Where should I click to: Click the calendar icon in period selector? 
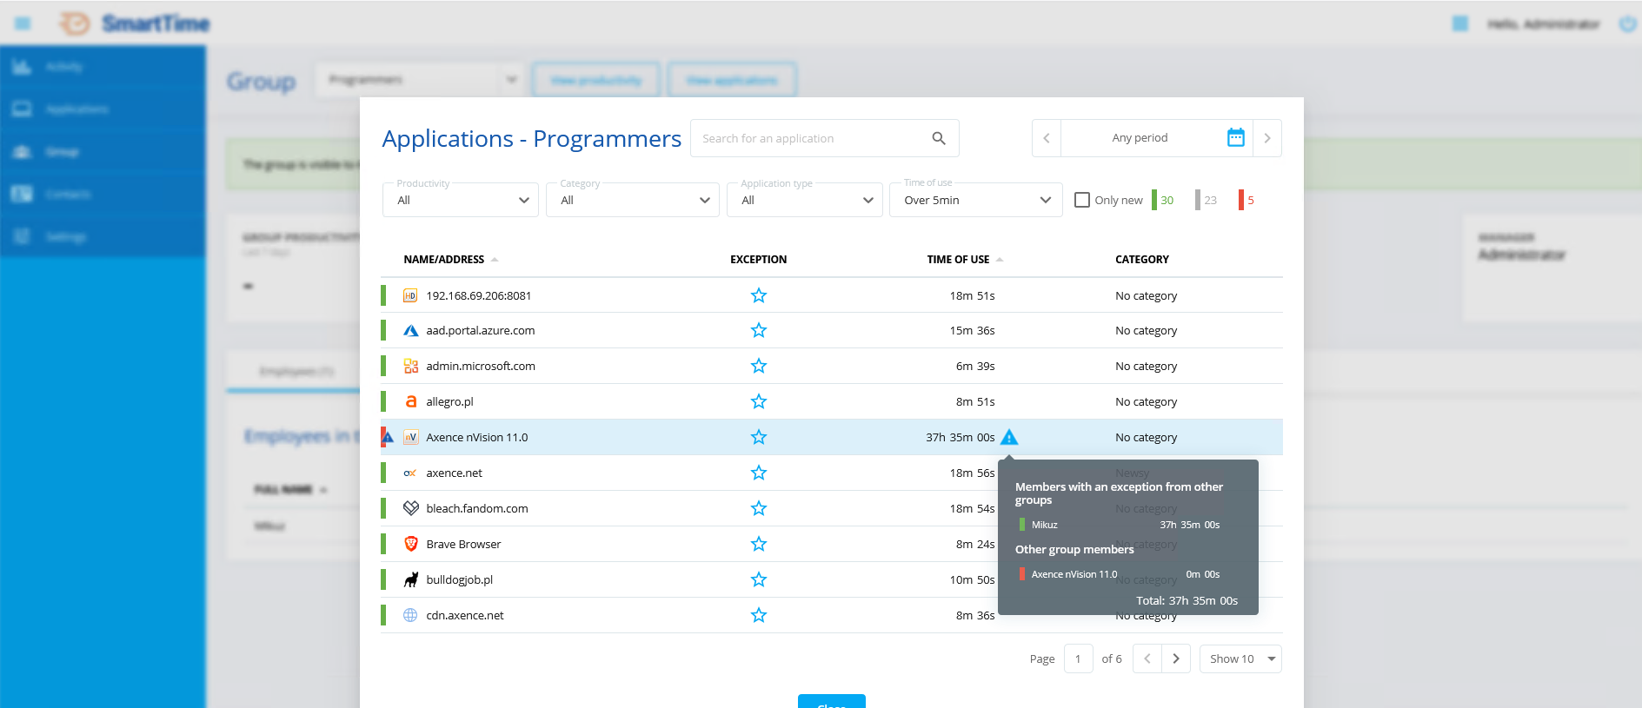[x=1235, y=138]
